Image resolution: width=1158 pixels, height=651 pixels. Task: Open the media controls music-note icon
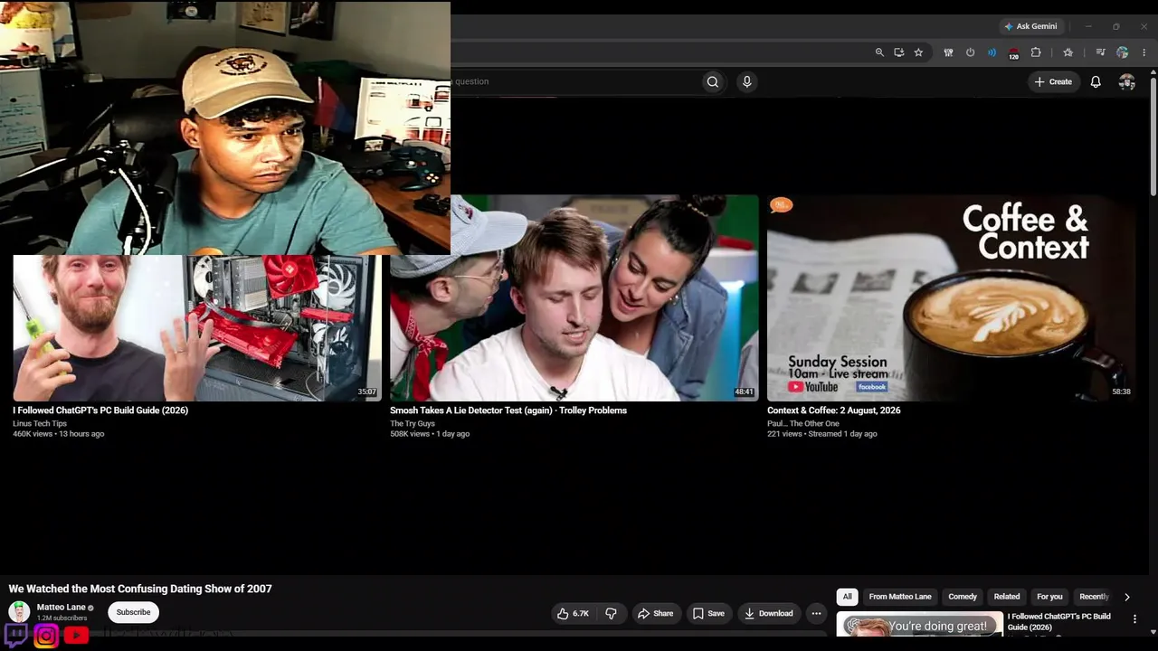coord(1100,52)
